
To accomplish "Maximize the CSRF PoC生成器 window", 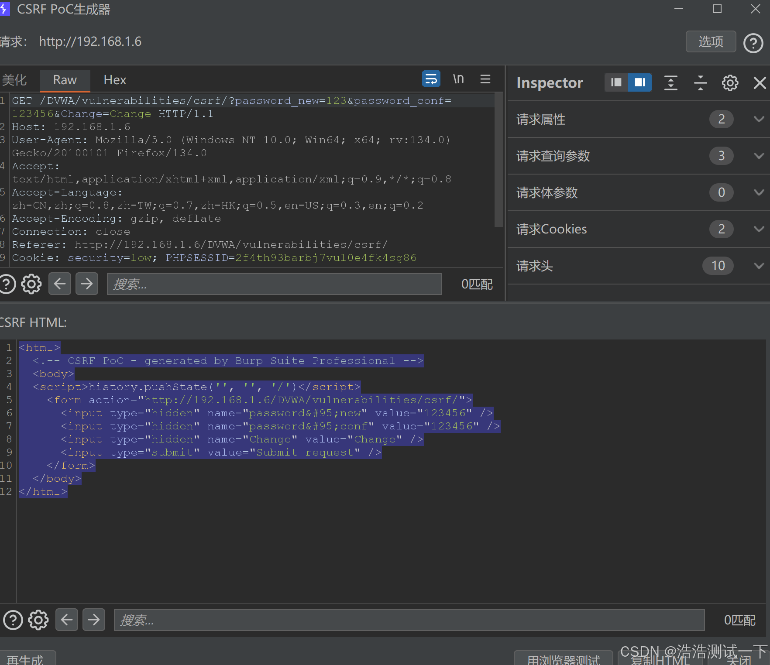I will coord(717,9).
